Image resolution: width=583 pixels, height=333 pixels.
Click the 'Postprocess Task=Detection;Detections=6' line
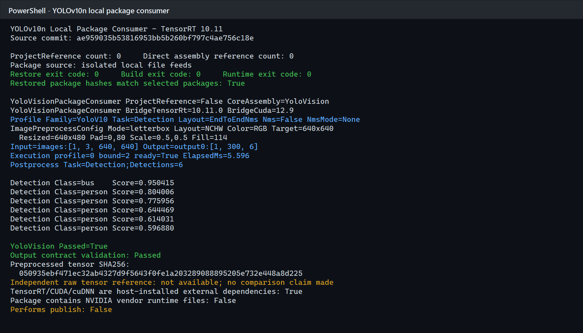[x=97, y=165]
